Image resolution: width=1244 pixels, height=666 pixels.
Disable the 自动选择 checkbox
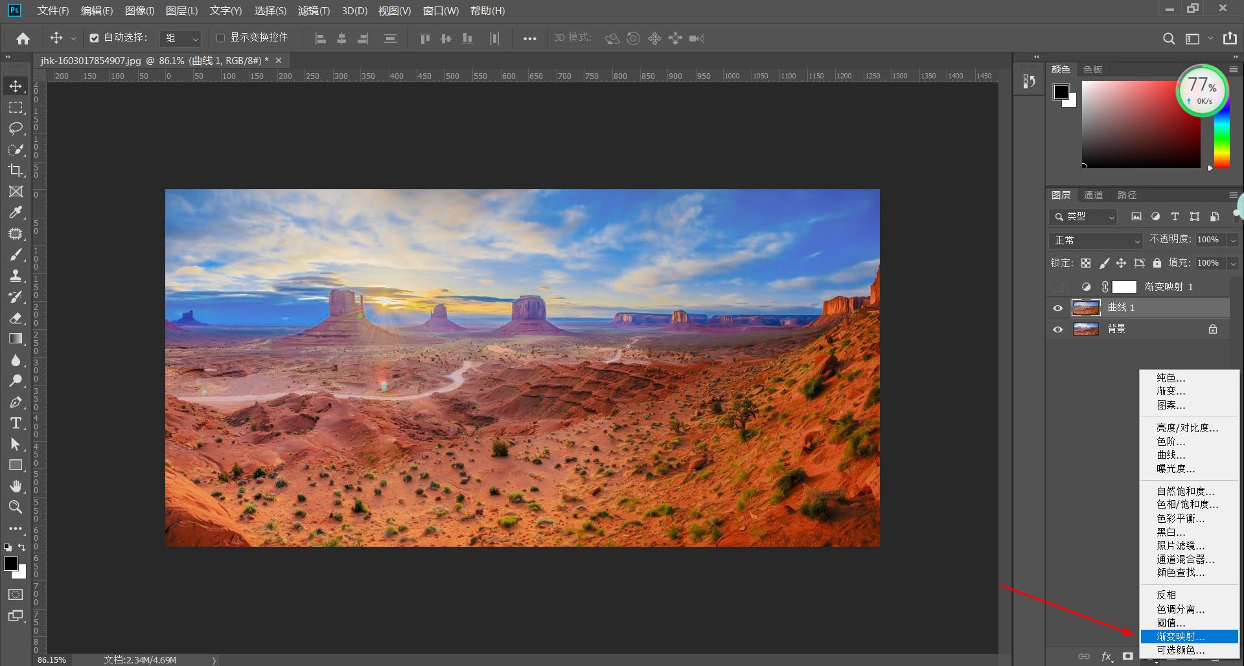pos(95,38)
